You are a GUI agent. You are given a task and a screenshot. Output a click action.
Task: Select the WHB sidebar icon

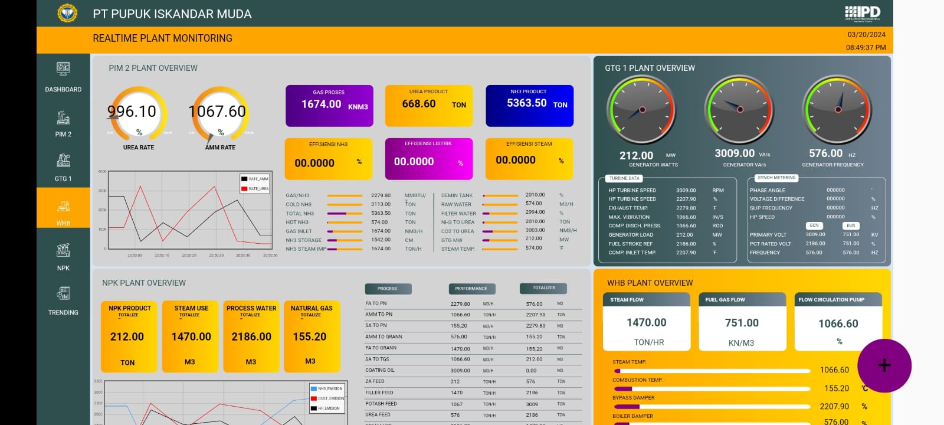(x=63, y=207)
